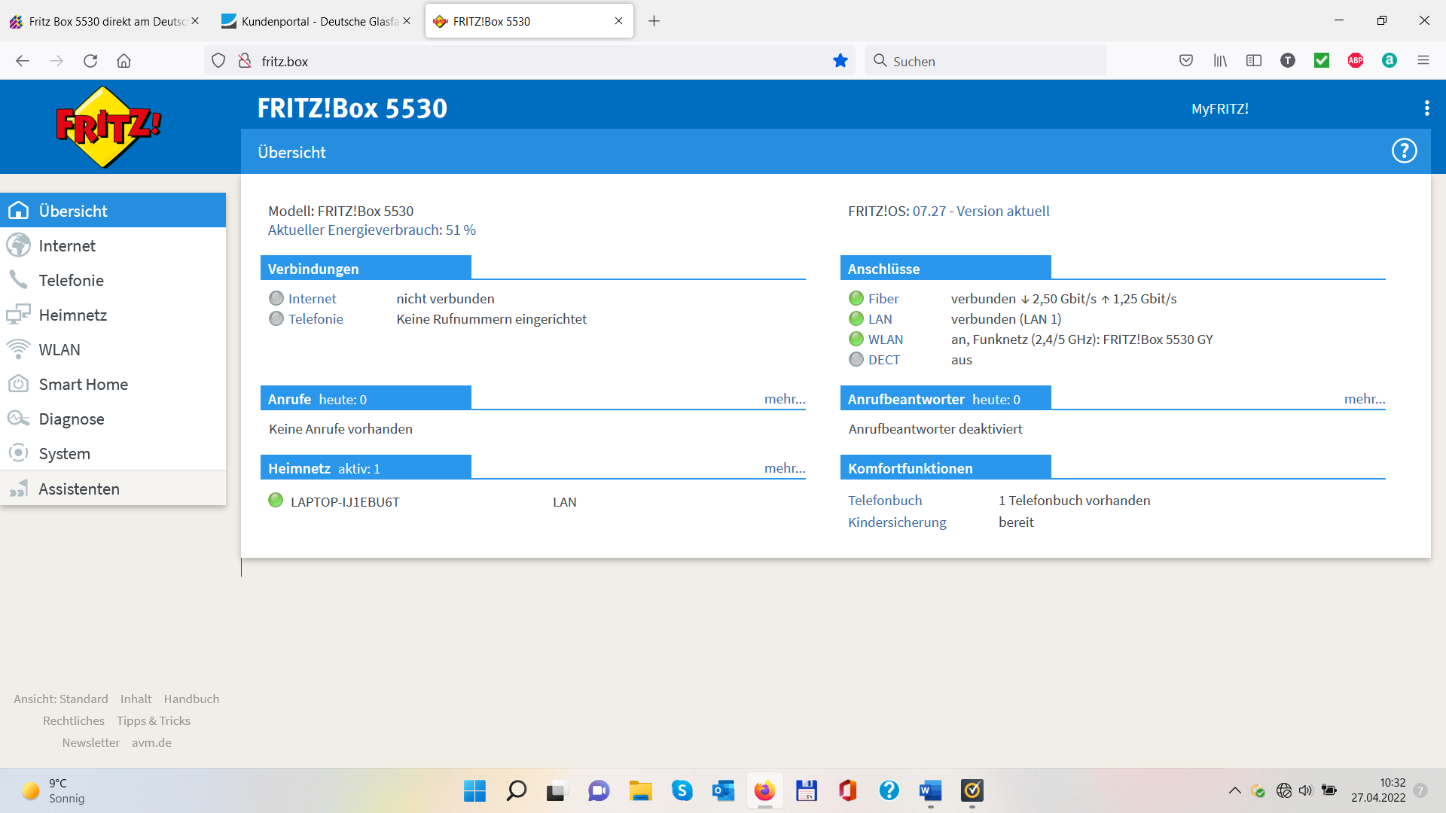Click the FRITZ! logo

point(108,126)
